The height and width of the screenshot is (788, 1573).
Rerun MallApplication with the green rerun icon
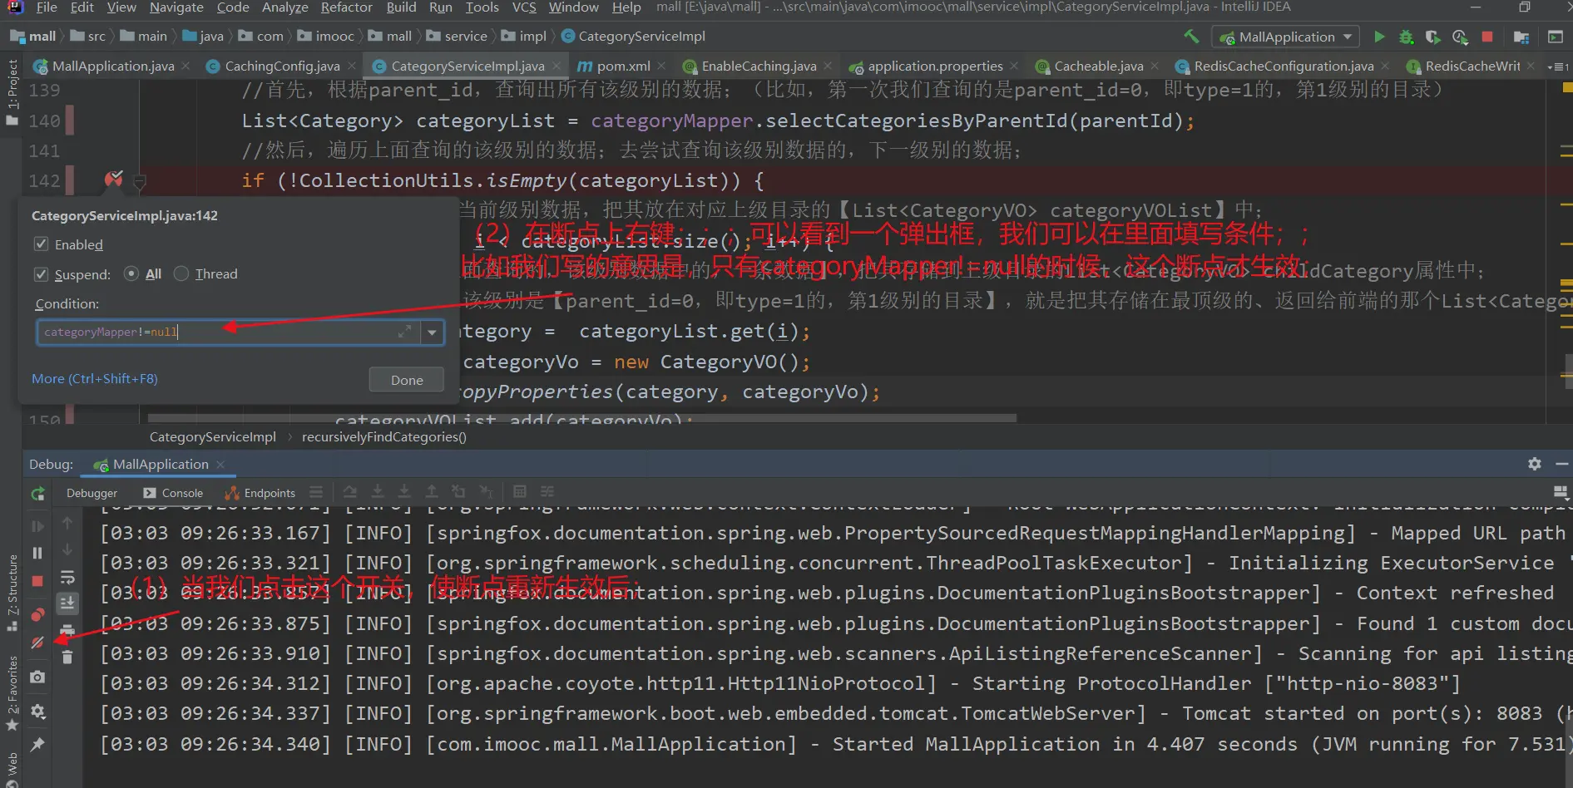point(37,494)
